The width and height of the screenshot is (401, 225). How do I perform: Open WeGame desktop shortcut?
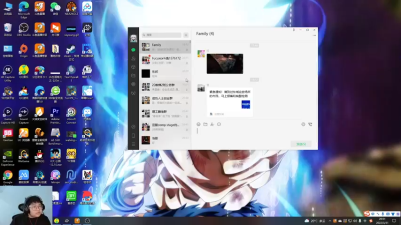coord(24,156)
